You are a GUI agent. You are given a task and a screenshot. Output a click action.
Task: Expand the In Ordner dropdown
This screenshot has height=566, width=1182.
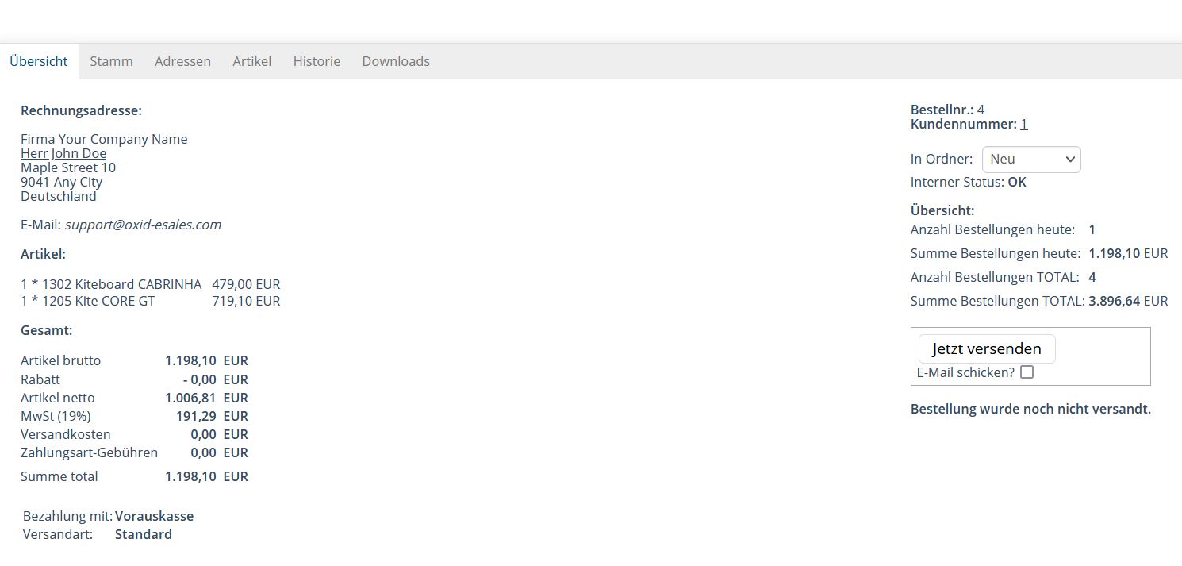(1030, 160)
